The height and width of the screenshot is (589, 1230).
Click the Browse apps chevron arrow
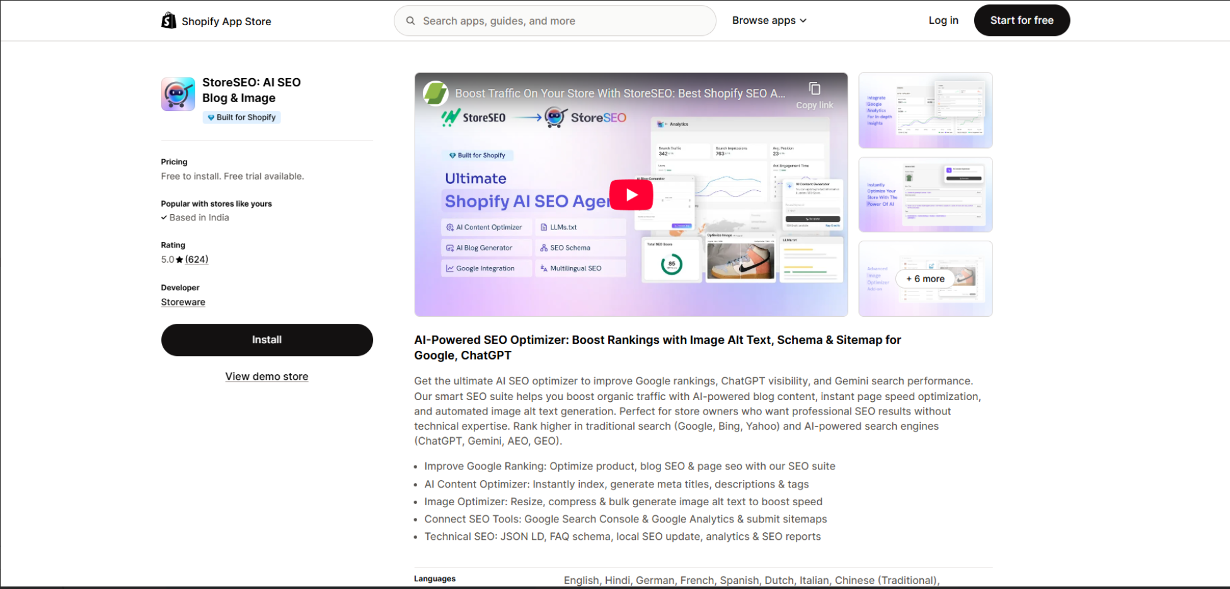click(x=803, y=21)
